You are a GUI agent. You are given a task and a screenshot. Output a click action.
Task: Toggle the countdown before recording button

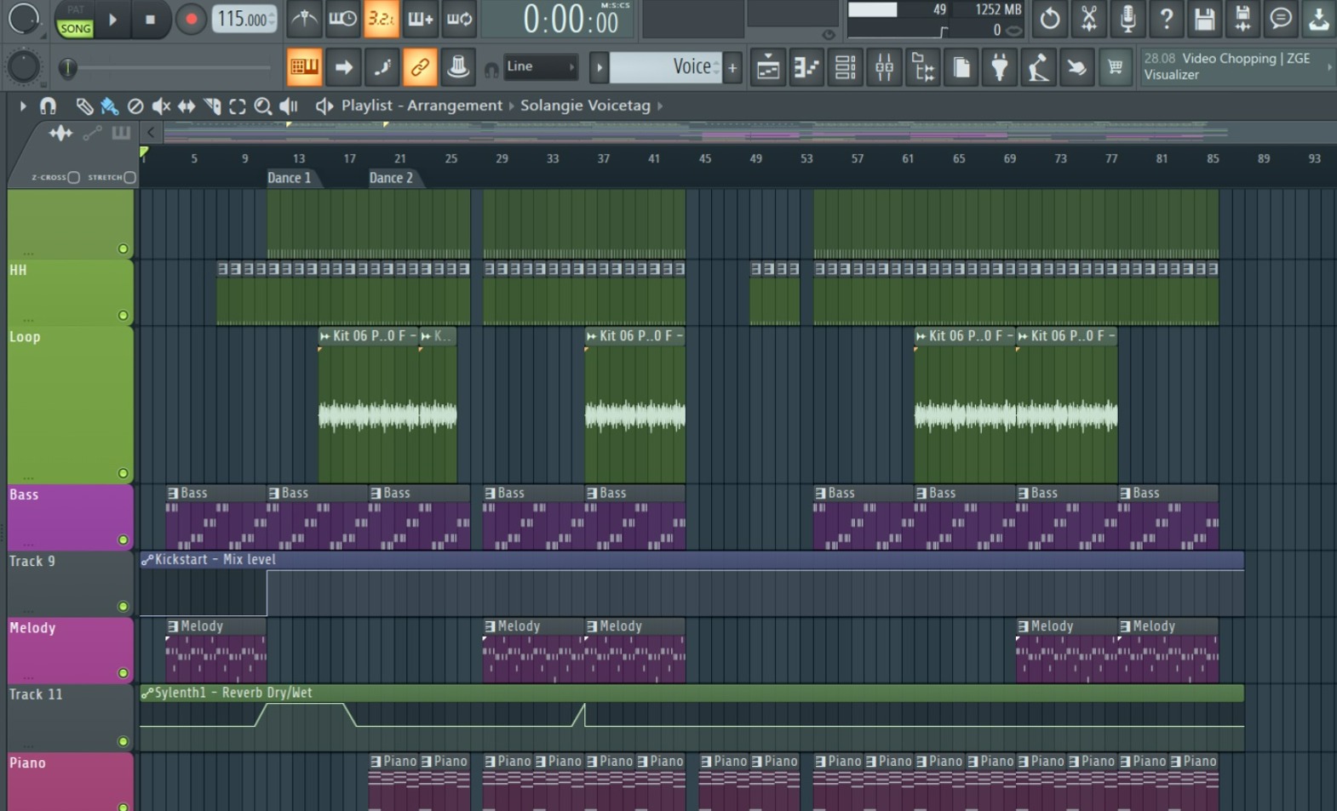coord(382,19)
